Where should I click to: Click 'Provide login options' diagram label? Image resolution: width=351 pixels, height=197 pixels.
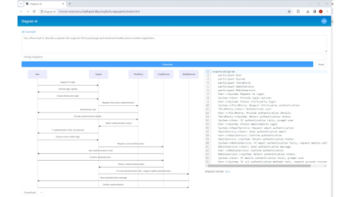68,89
